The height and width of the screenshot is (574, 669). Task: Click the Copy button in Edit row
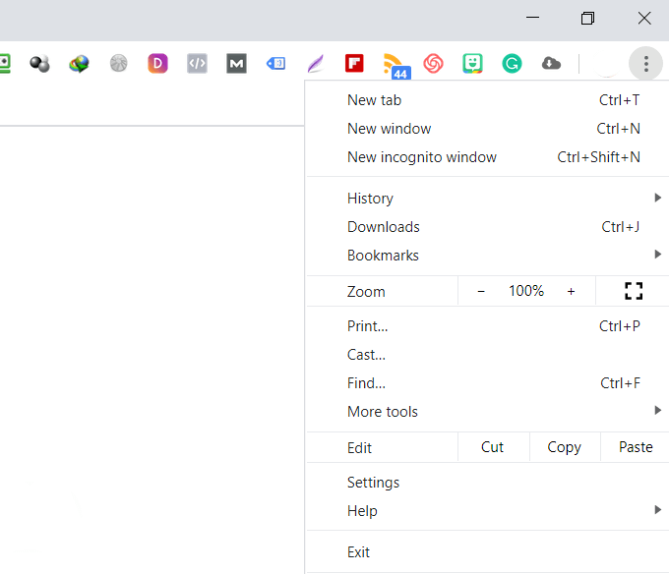point(564,447)
